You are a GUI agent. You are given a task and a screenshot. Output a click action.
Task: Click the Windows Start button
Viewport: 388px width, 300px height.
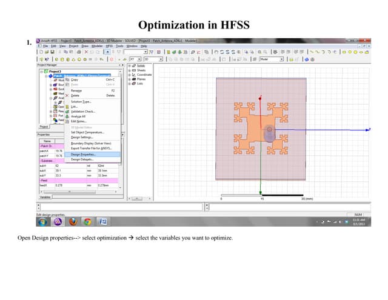click(x=42, y=222)
